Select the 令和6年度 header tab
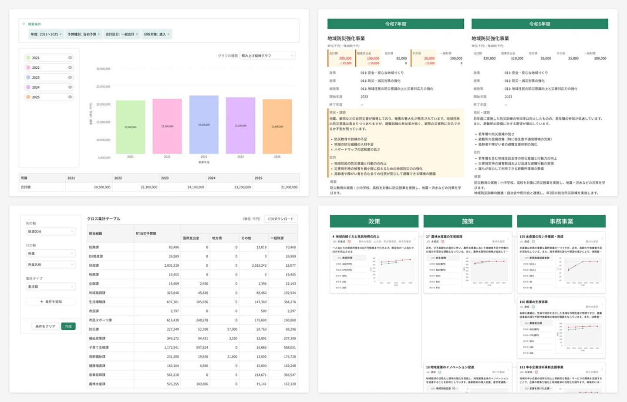 click(540, 24)
